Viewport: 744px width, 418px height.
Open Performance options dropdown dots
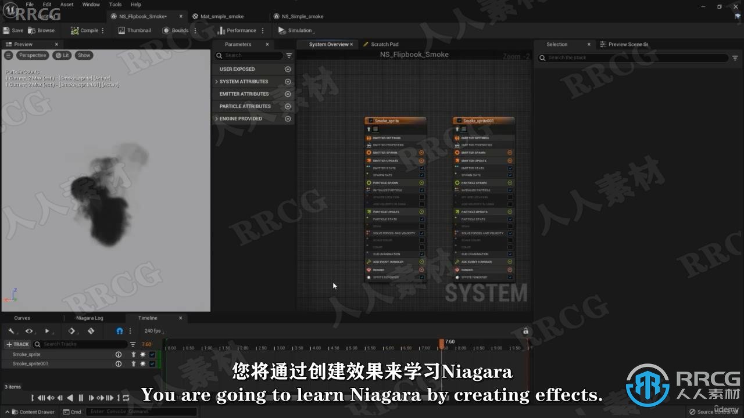[x=263, y=30]
